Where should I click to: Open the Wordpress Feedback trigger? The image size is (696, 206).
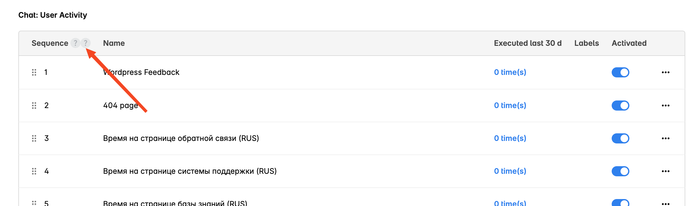141,72
